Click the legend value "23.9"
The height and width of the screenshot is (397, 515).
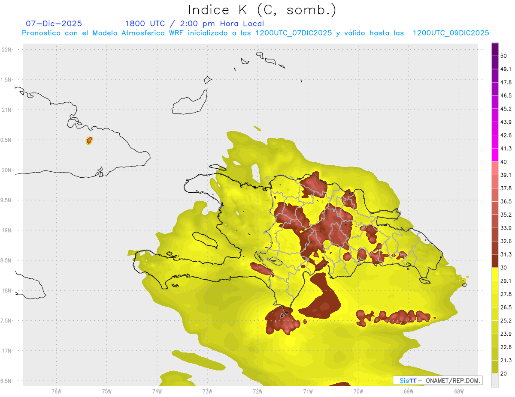click(x=506, y=334)
